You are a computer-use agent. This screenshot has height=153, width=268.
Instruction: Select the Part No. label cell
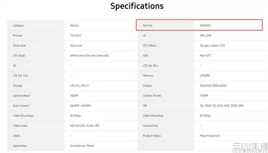tap(148, 26)
